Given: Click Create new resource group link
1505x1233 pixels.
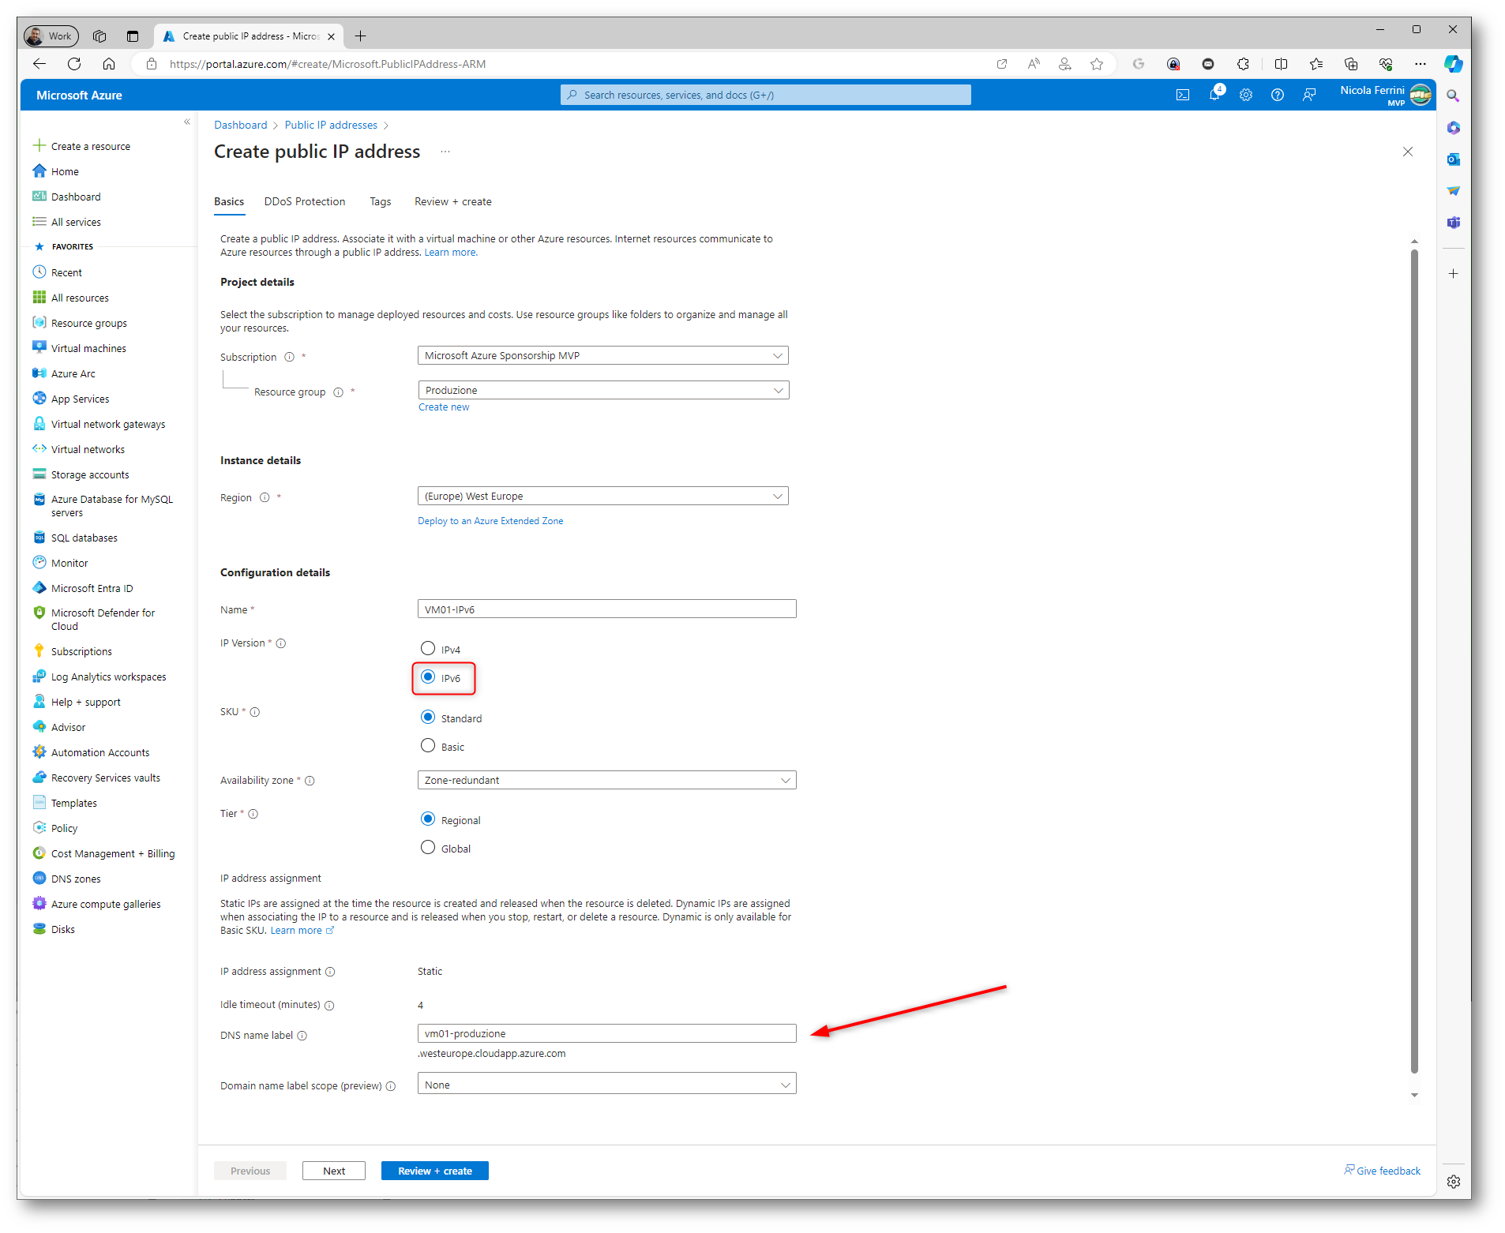Looking at the screenshot, I should point(444,407).
